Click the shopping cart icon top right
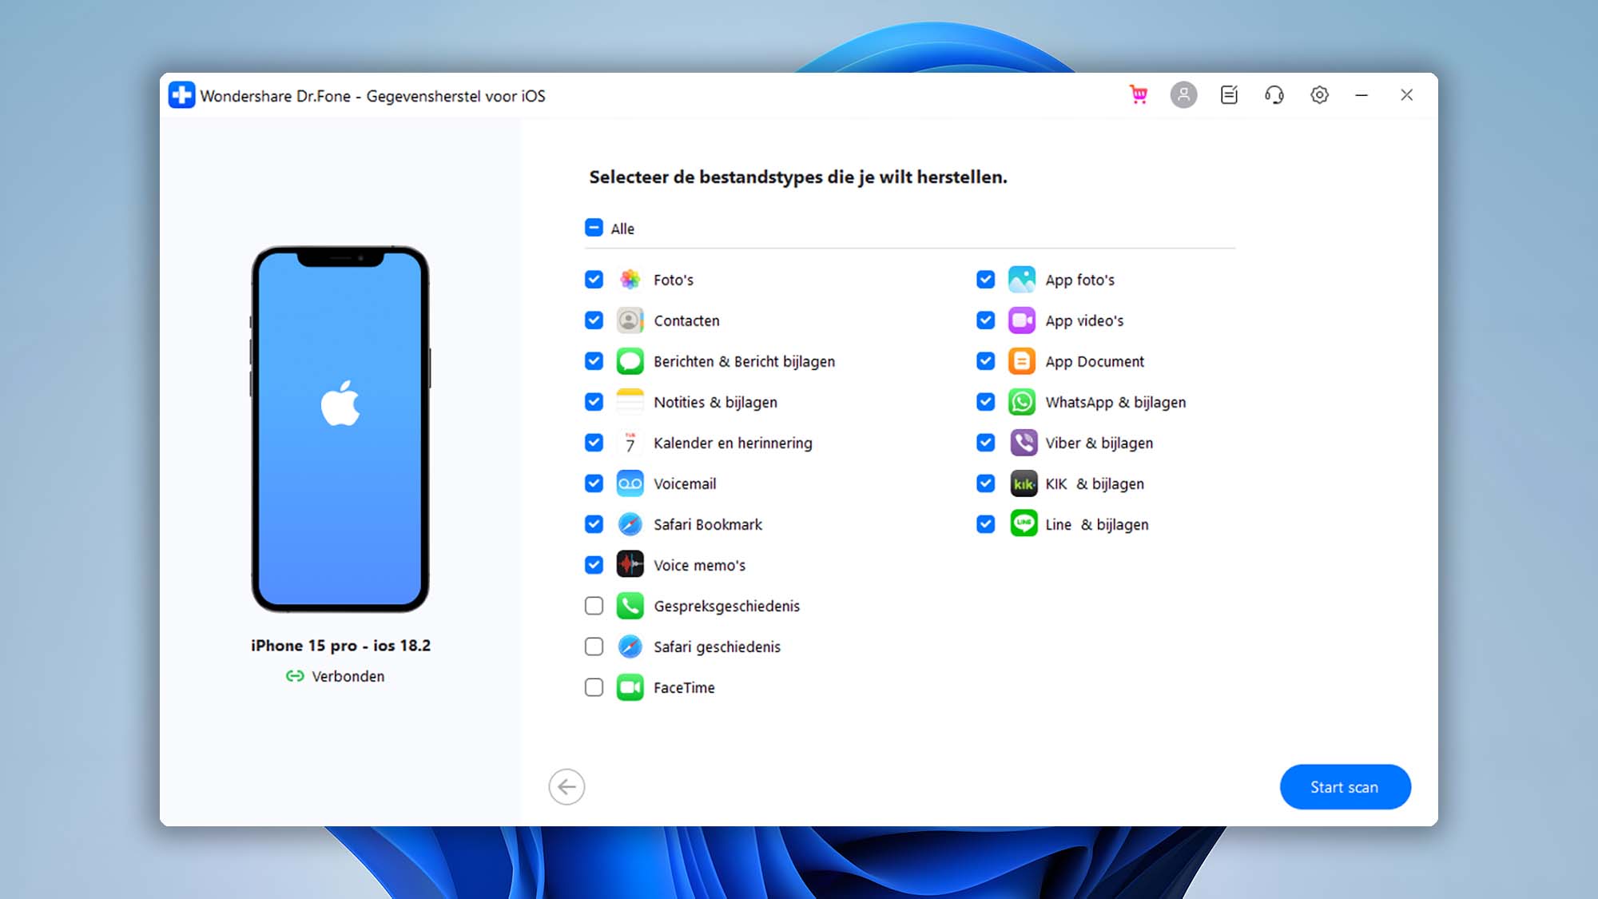This screenshot has height=899, width=1598. tap(1138, 94)
